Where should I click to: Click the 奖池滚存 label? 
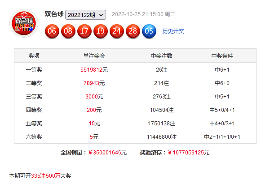point(153,153)
